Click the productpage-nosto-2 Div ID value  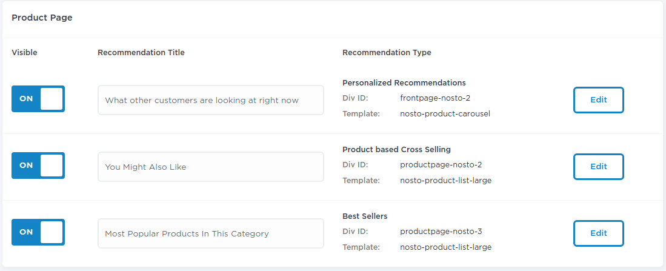[x=441, y=165]
